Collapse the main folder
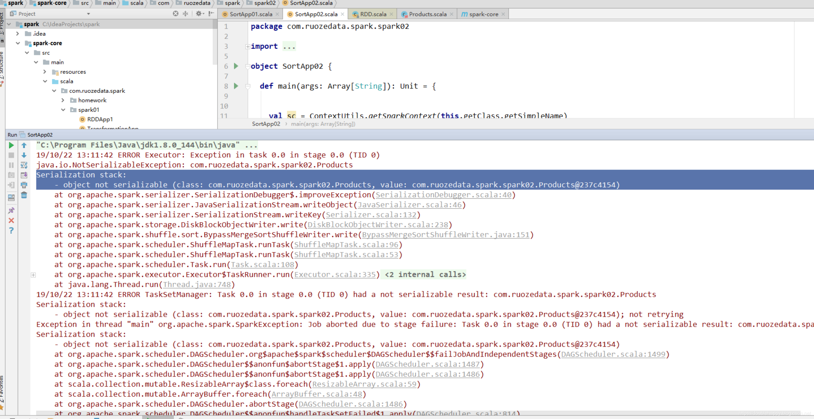Viewport: 814px width, 419px height. (36, 62)
